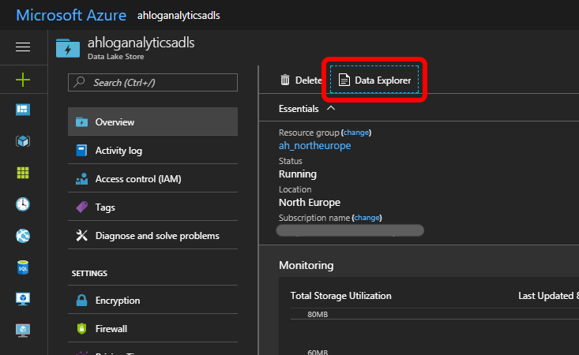Open the globe App Services icon
Screen dimensions: 579x355
click(x=23, y=236)
